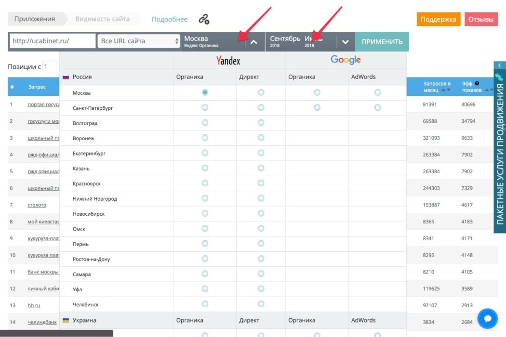Click the Russia flag icon
Viewport: 506px width, 337px height.
point(66,77)
